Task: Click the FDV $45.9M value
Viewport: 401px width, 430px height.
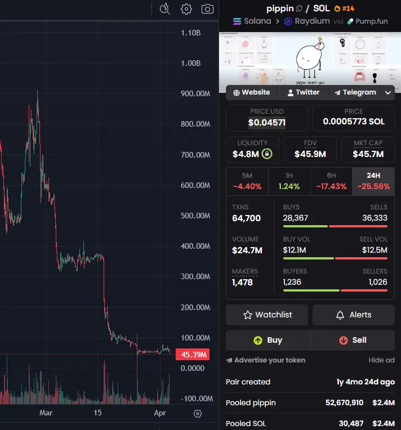Action: pyautogui.click(x=310, y=154)
